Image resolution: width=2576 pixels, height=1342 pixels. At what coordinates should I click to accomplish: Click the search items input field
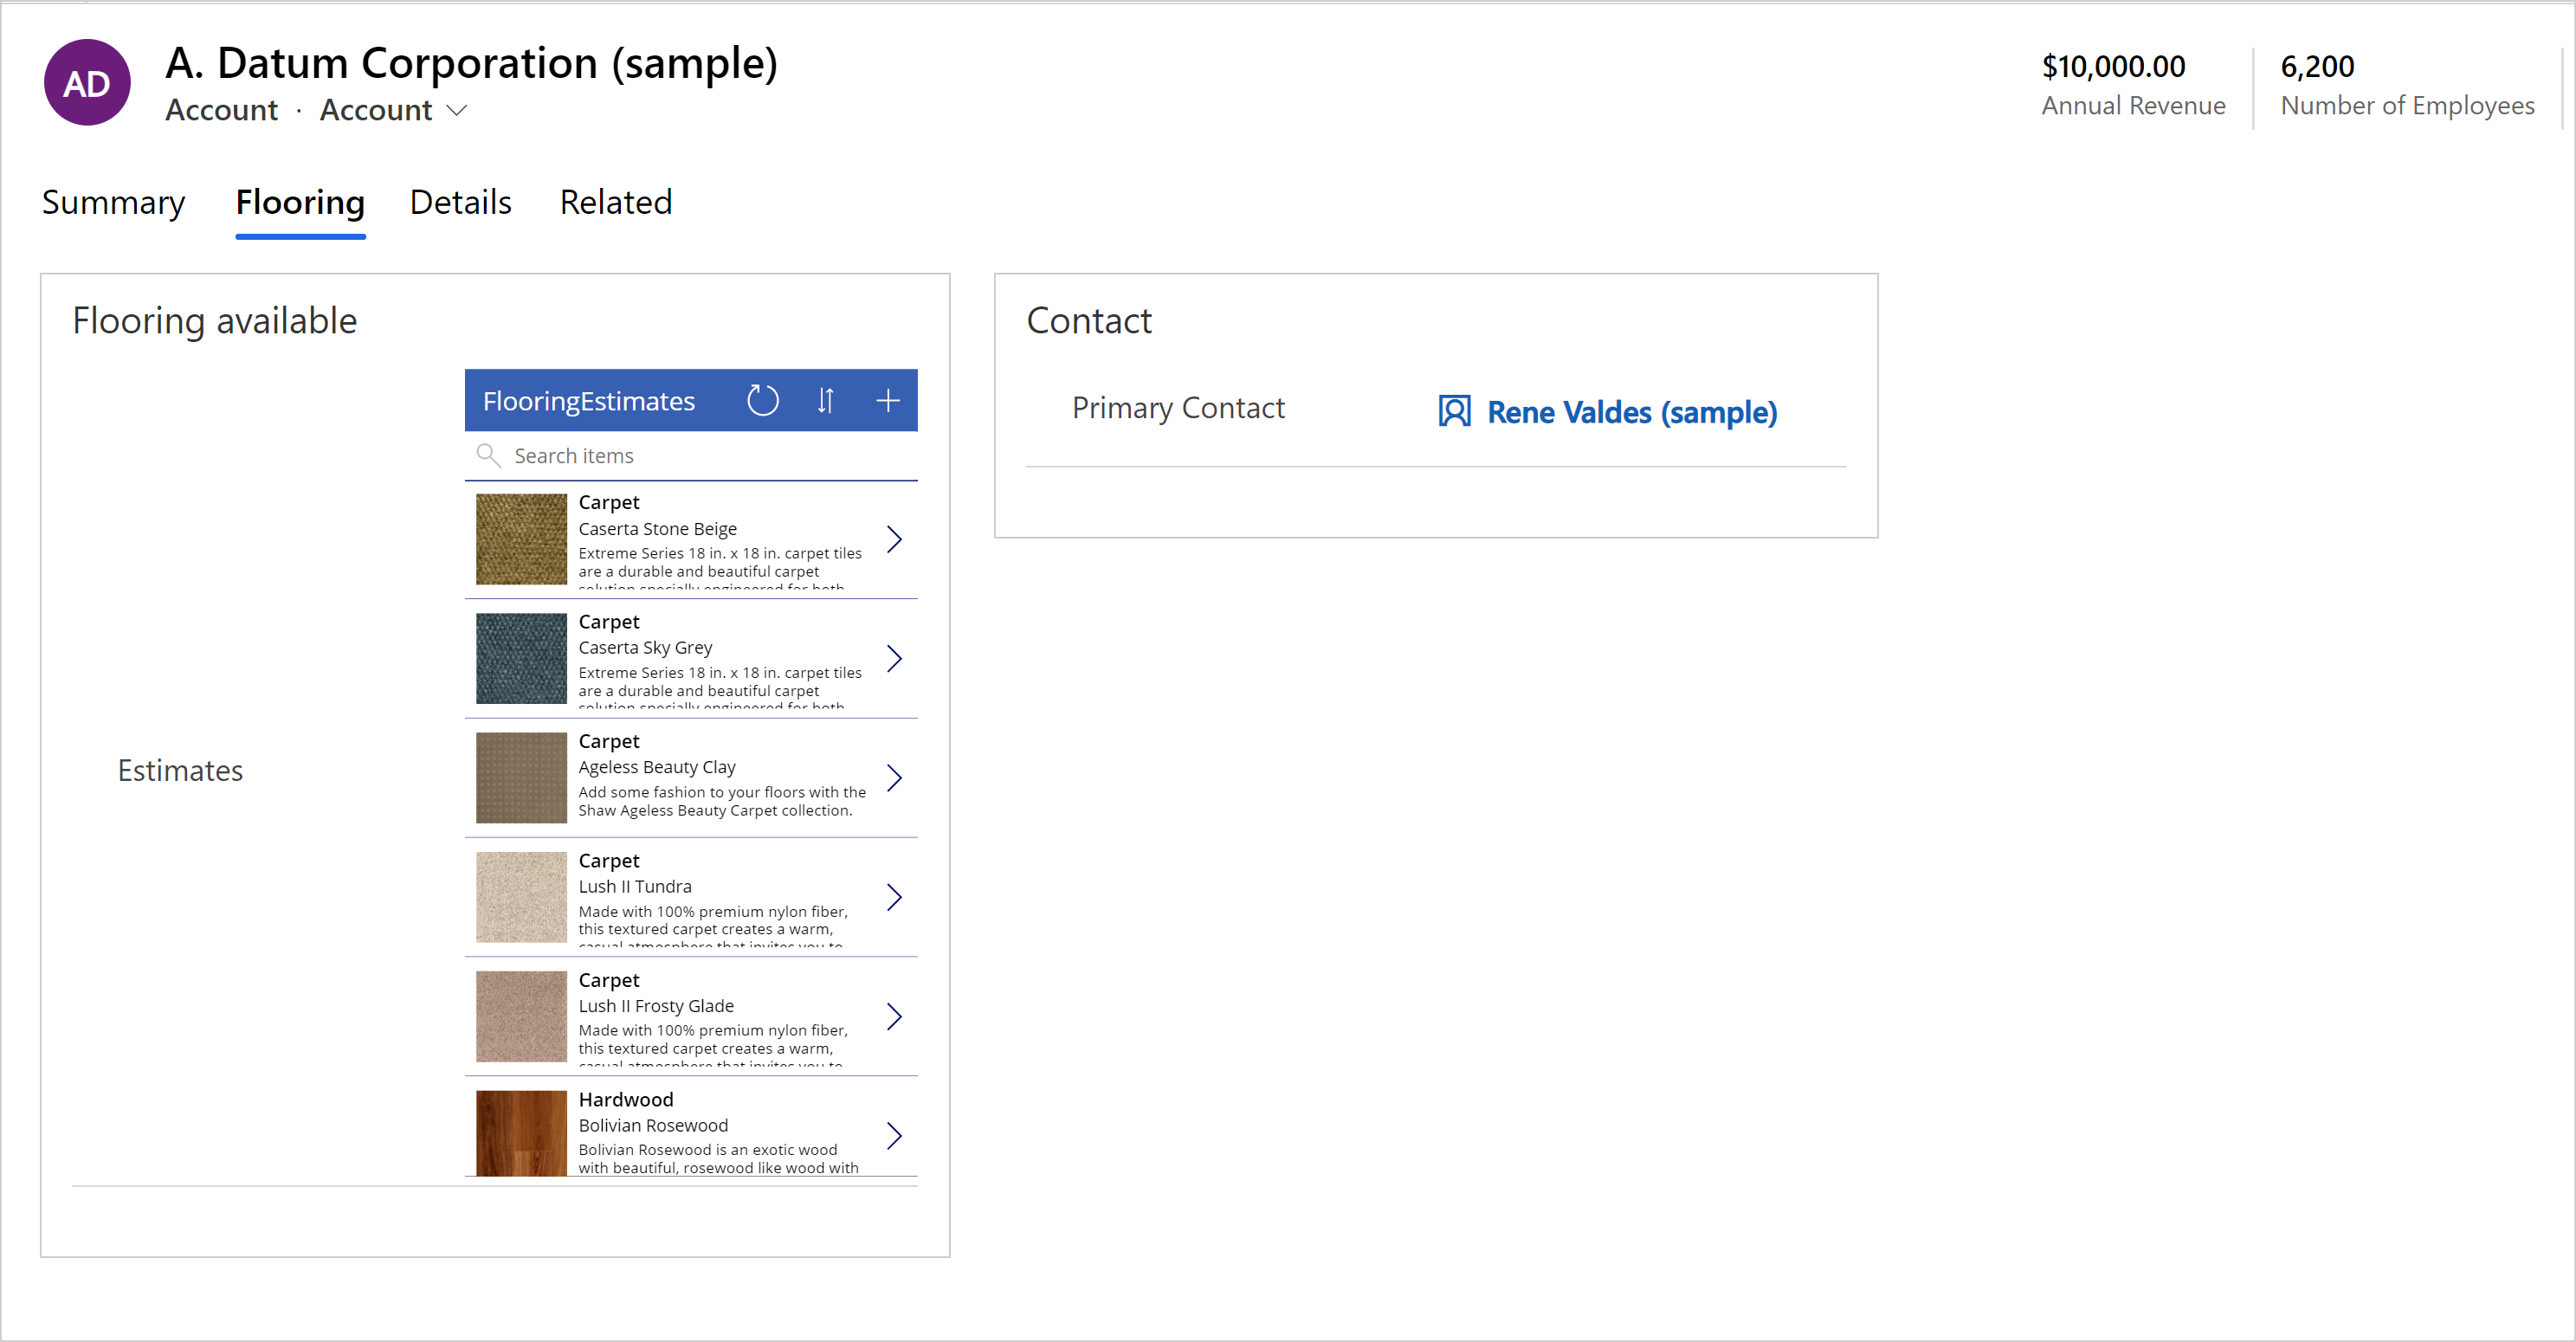[692, 455]
